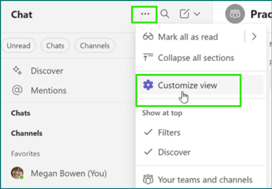
Task: Expand the Mark all as read submenu arrow
Action: pyautogui.click(x=254, y=37)
